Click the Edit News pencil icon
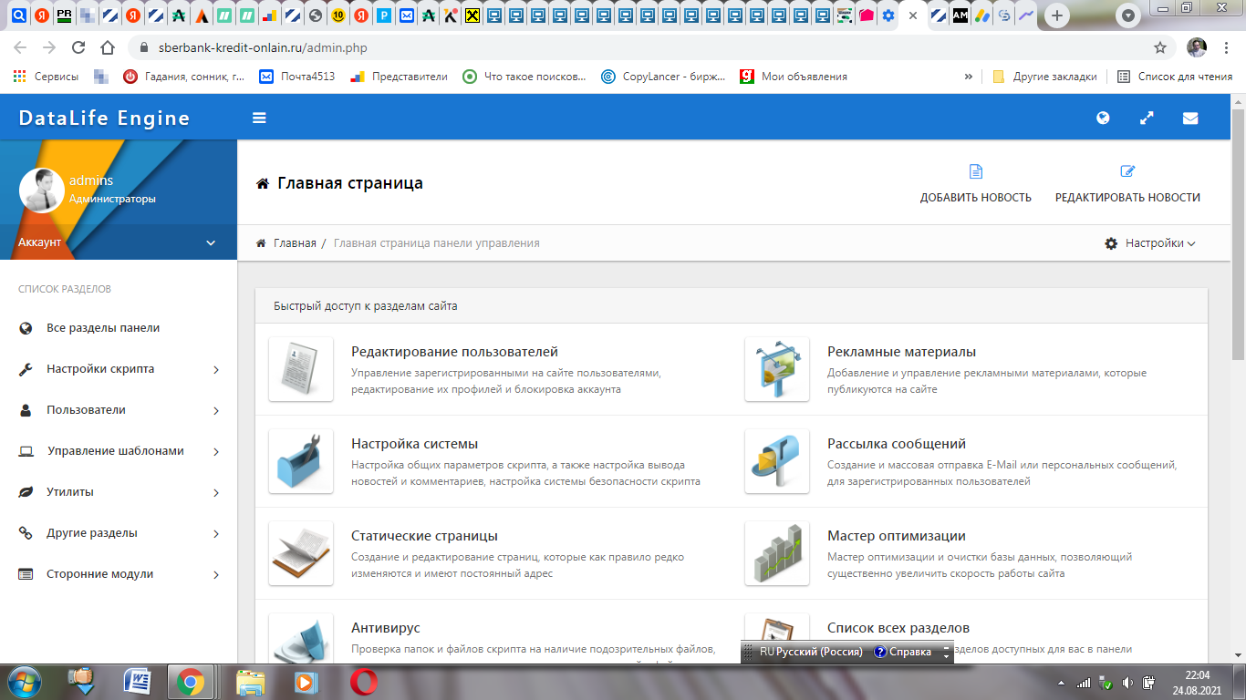The image size is (1246, 700). pyautogui.click(x=1127, y=171)
